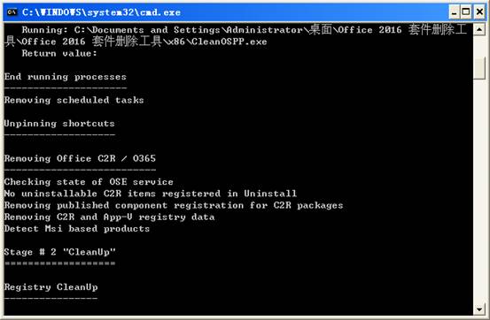Viewport: 490px width, 320px height.
Task: Click the 'Detect Msi based products' line
Action: pos(77,229)
